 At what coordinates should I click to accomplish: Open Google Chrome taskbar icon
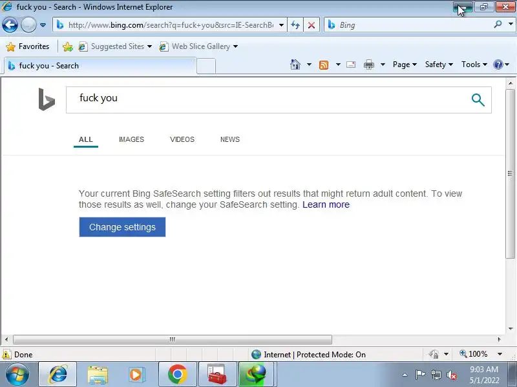(x=177, y=375)
